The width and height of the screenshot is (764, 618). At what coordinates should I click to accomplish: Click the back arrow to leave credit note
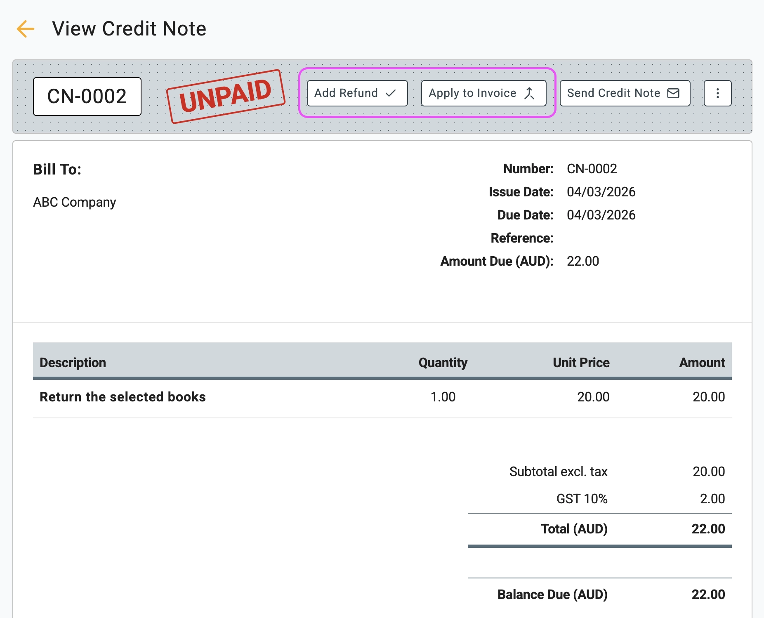[26, 28]
